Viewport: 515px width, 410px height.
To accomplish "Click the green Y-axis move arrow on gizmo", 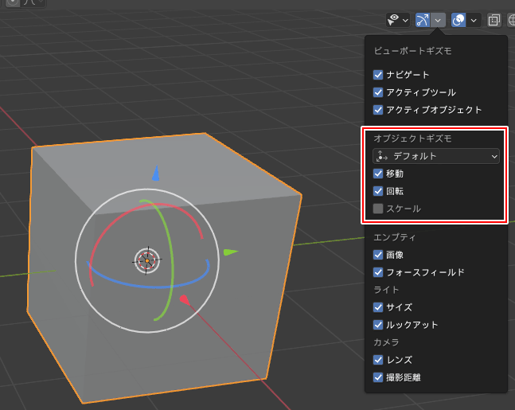I will (230, 252).
